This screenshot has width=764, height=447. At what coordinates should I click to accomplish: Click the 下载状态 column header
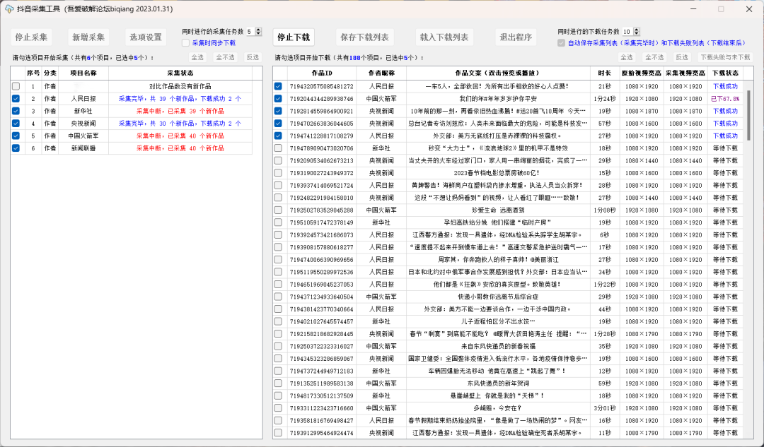[x=725, y=73]
